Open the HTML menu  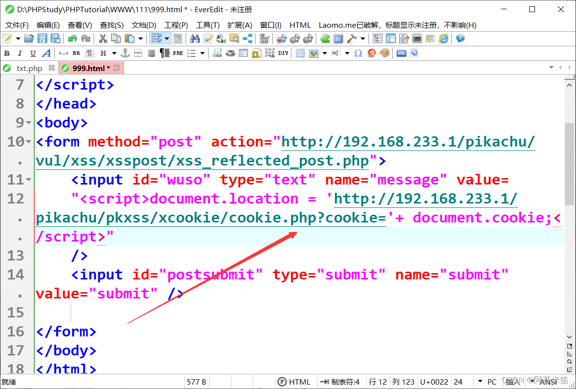coord(300,25)
